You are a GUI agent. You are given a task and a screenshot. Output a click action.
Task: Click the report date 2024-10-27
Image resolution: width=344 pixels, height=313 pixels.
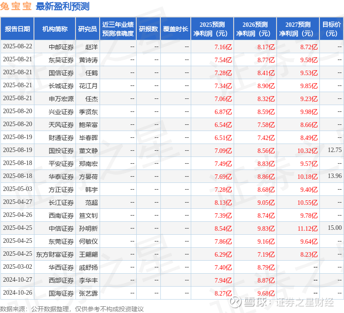point(17,279)
